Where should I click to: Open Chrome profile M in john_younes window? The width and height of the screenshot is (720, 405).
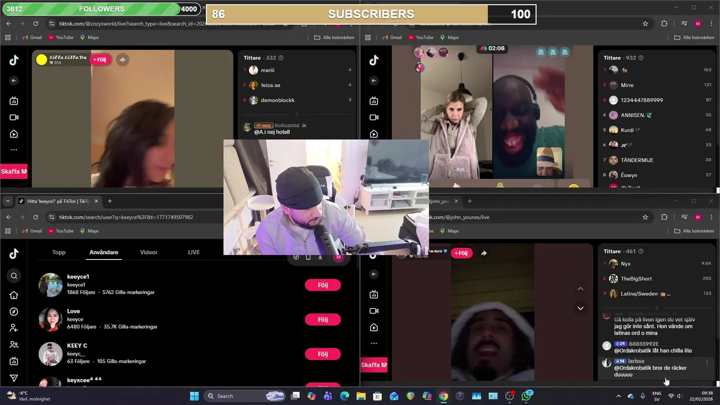[x=698, y=217]
